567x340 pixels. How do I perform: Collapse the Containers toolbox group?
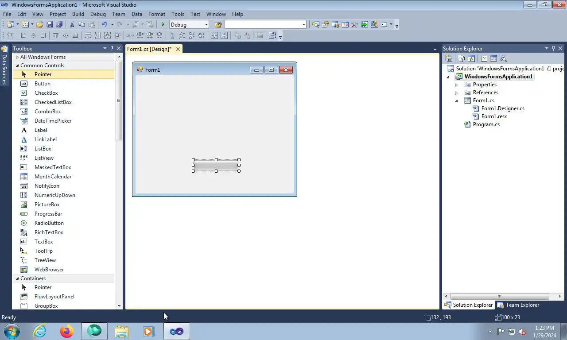17,278
